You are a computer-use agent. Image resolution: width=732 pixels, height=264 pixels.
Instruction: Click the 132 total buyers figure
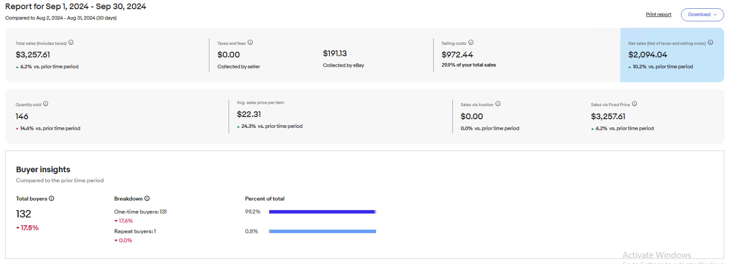(x=24, y=214)
